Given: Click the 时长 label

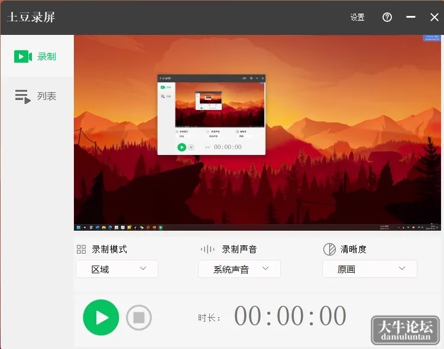Looking at the screenshot, I should tap(209, 318).
